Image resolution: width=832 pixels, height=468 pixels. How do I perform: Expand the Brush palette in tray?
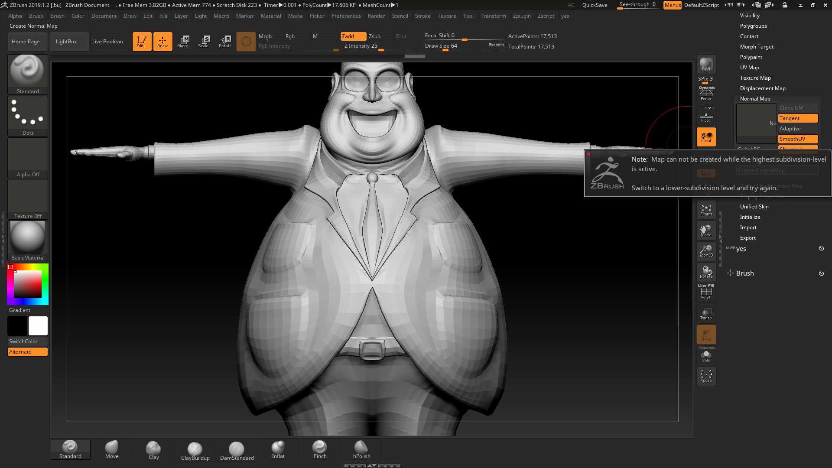[x=745, y=273]
